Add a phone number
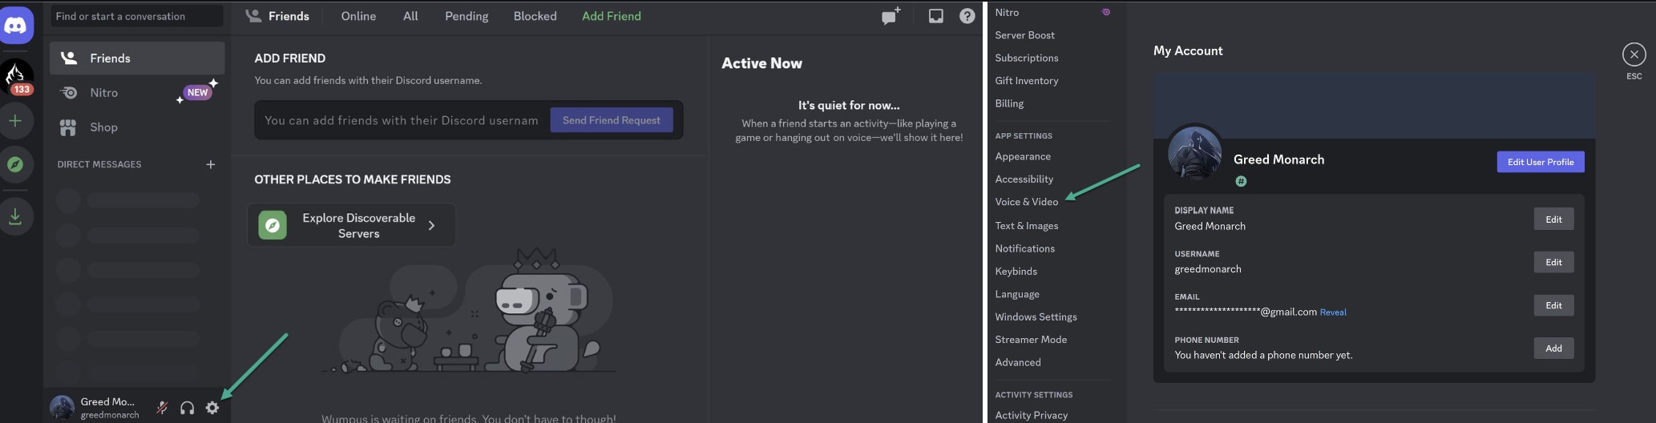This screenshot has height=423, width=1656. click(x=1553, y=348)
